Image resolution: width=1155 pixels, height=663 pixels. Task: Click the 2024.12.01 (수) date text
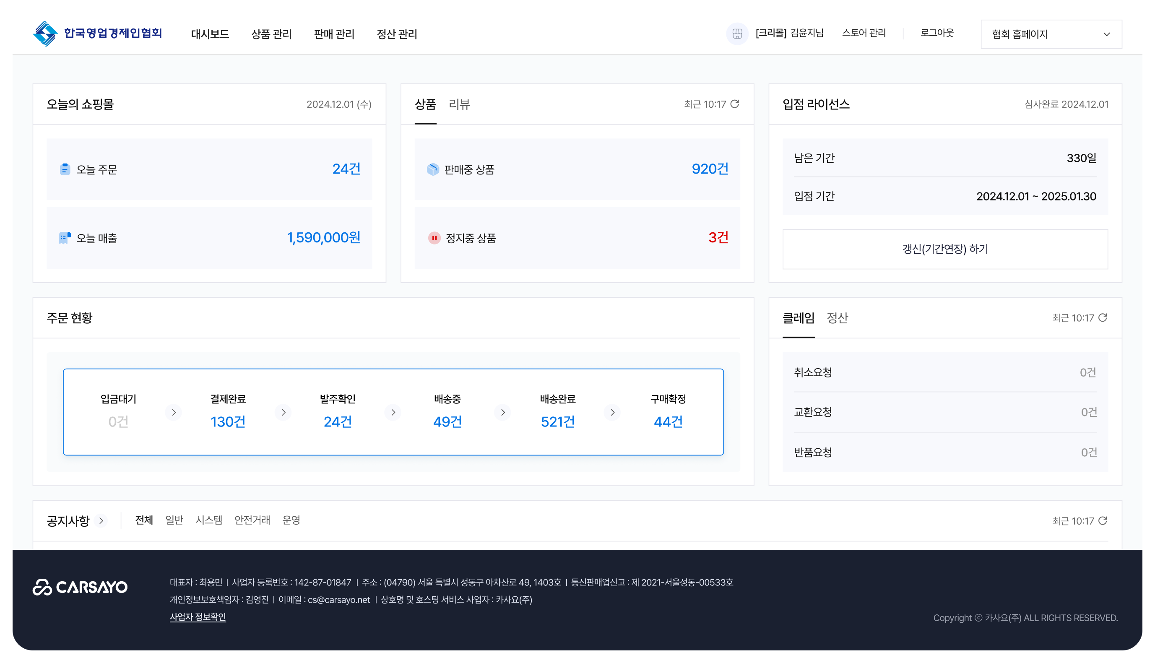tap(339, 104)
